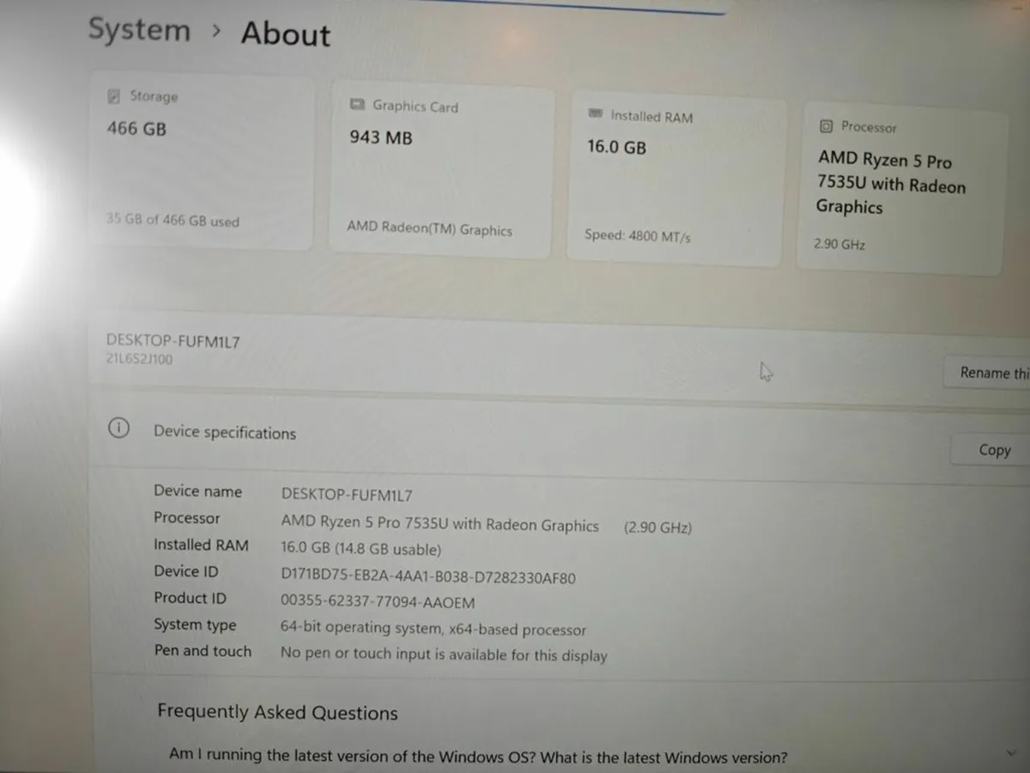
Task: Select the AMD Ryzen 5 Pro processor card
Action: (x=900, y=189)
